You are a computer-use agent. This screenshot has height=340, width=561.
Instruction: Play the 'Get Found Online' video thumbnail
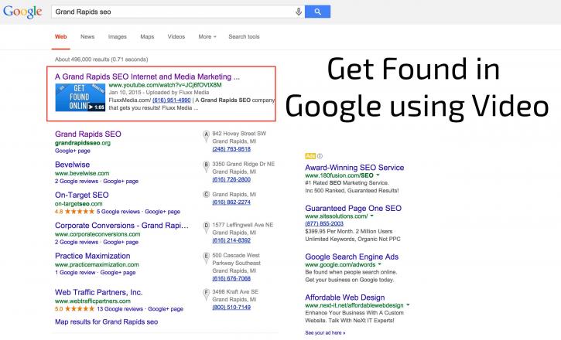coord(80,97)
